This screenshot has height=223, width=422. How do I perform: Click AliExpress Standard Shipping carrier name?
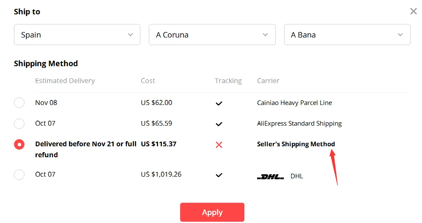[x=299, y=124]
